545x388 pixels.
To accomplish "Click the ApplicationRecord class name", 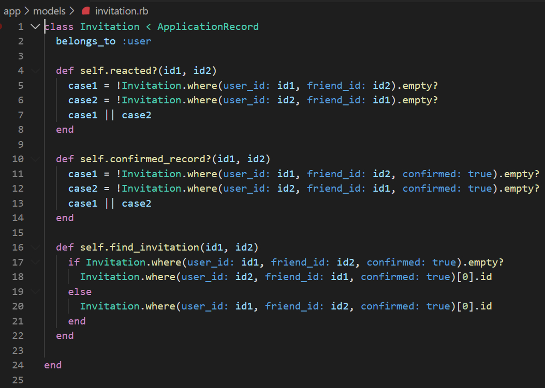I will click(x=208, y=26).
